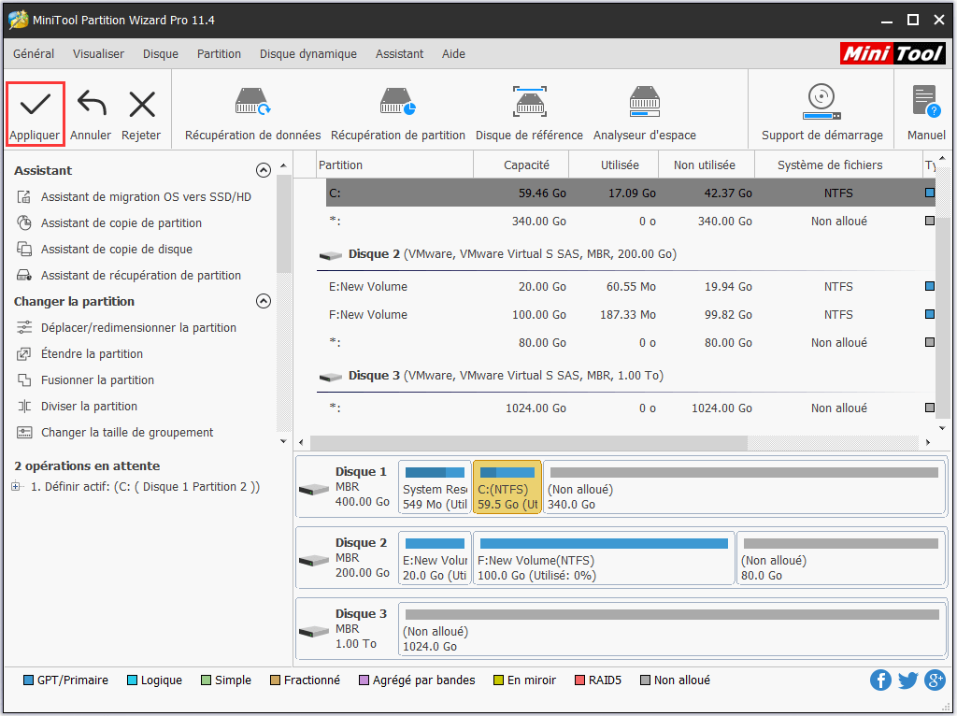Image resolution: width=957 pixels, height=716 pixels.
Task: Open the Aide menu
Action: (x=453, y=53)
